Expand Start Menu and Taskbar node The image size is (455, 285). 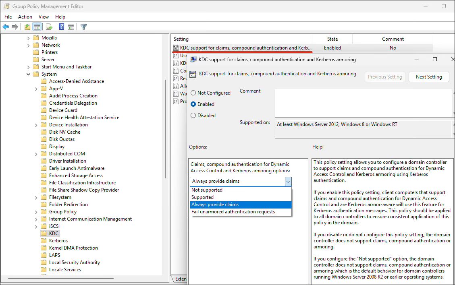pos(28,67)
